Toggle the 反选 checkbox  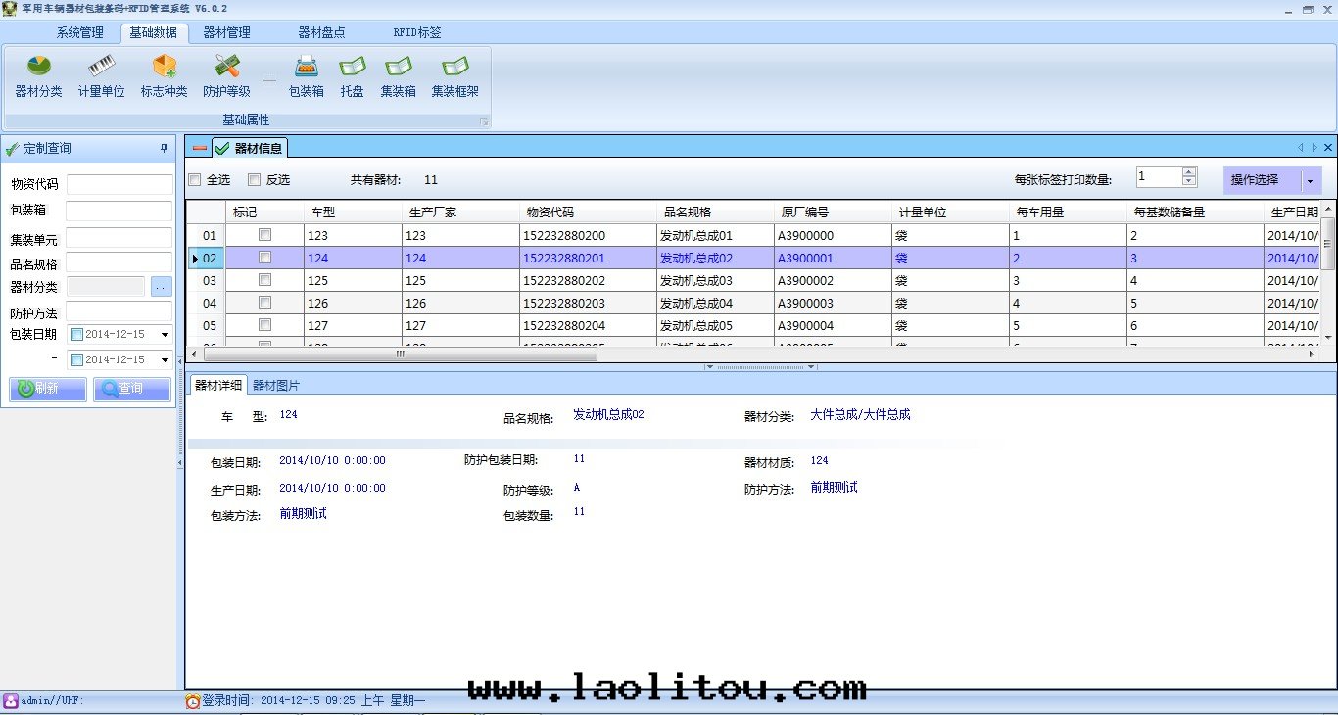(x=255, y=180)
